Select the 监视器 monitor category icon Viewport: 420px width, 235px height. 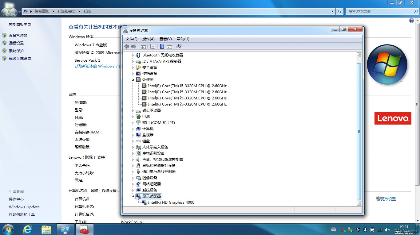coord(138,135)
